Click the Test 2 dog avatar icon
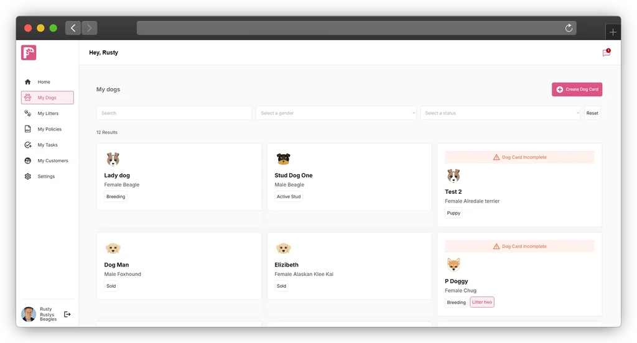The image size is (637, 343). (x=453, y=175)
